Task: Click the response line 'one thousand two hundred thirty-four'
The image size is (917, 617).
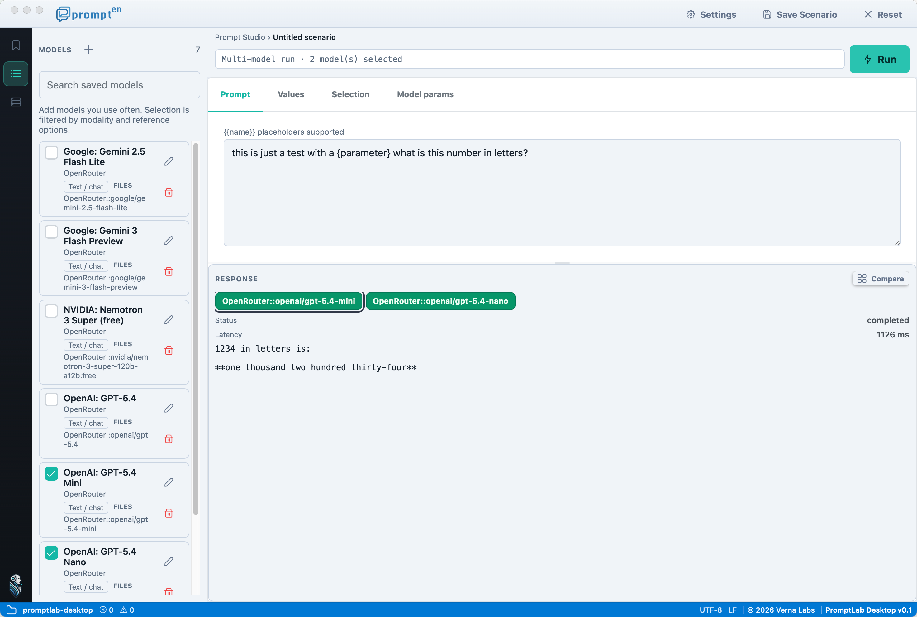Action: (x=316, y=367)
